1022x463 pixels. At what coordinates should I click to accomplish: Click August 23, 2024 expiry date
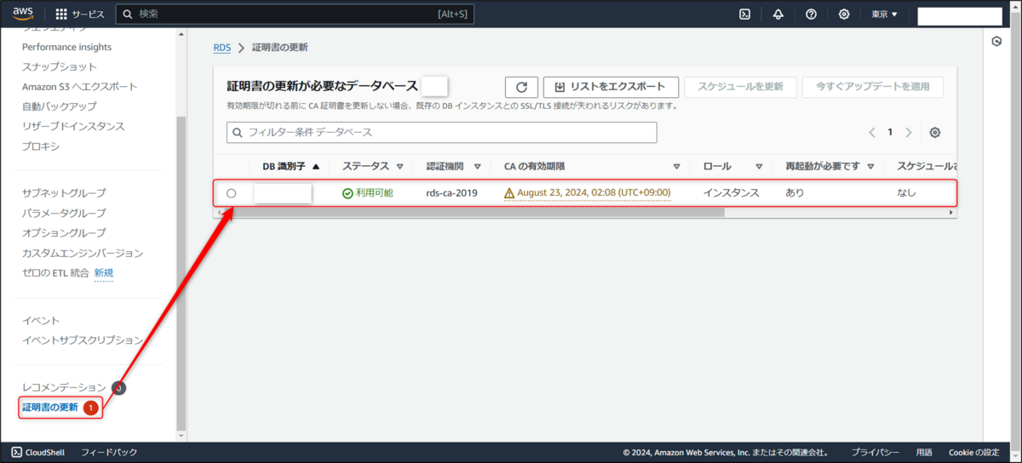pyautogui.click(x=594, y=193)
